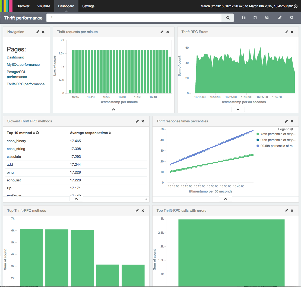
Task: Select the echo_list method cell
Action: coord(14,180)
